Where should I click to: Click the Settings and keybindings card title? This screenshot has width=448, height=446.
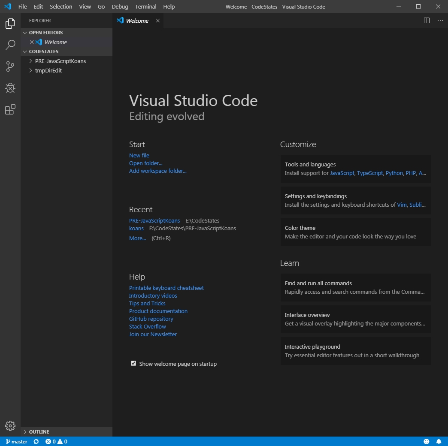pos(315,196)
